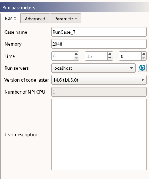The height and width of the screenshot is (179, 149).
Task: Expand the Version of code_aster dropdown
Action: click(x=99, y=80)
